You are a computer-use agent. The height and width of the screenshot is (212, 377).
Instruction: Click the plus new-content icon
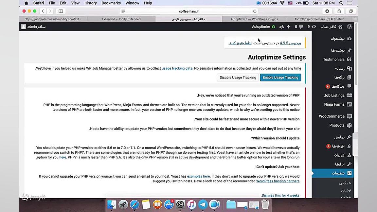(289, 27)
